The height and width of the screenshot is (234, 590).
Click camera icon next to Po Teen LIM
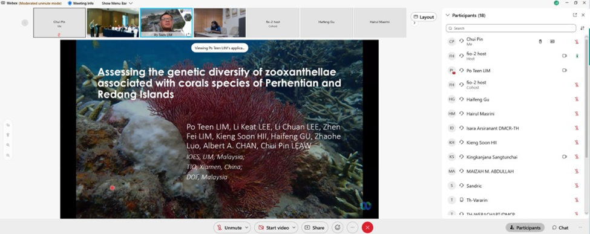565,70
